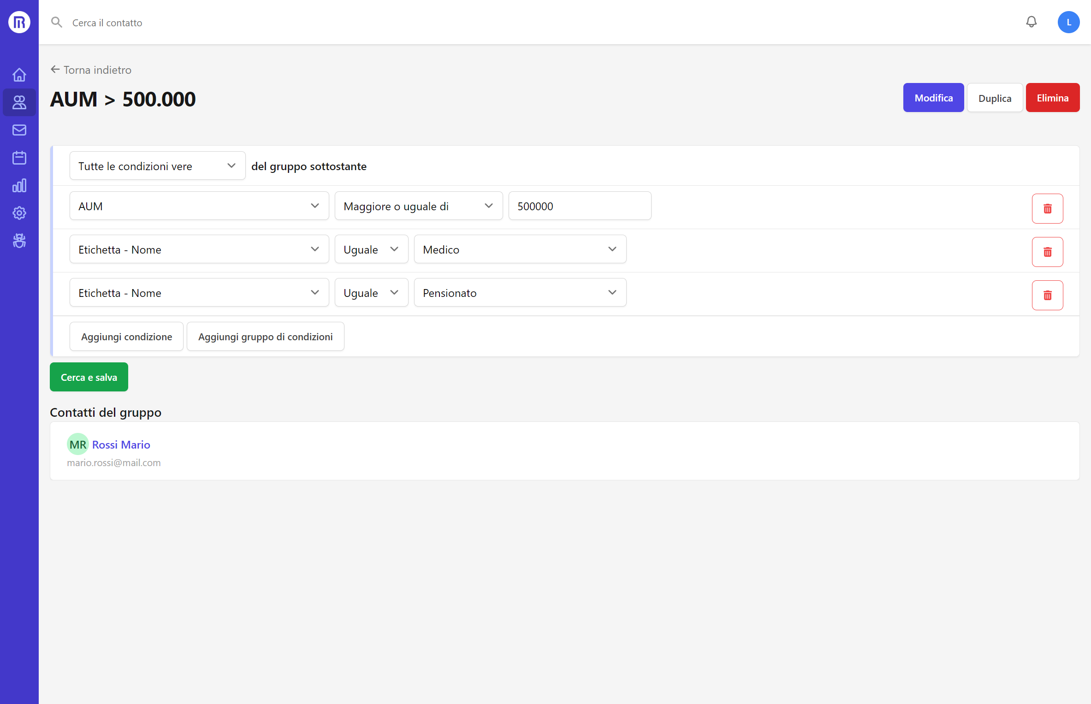Open the Home icon in sidebar
1091x704 pixels.
(19, 75)
